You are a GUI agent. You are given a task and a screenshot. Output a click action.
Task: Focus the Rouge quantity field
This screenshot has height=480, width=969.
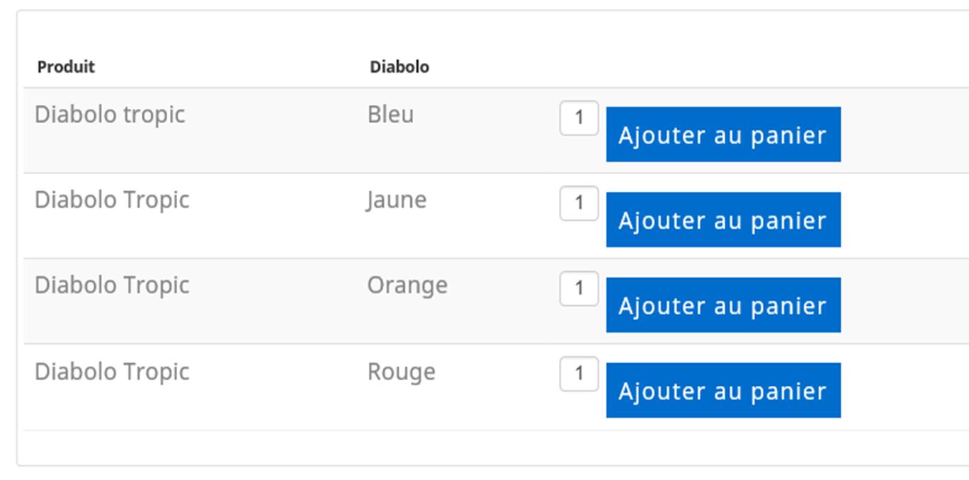click(x=579, y=374)
